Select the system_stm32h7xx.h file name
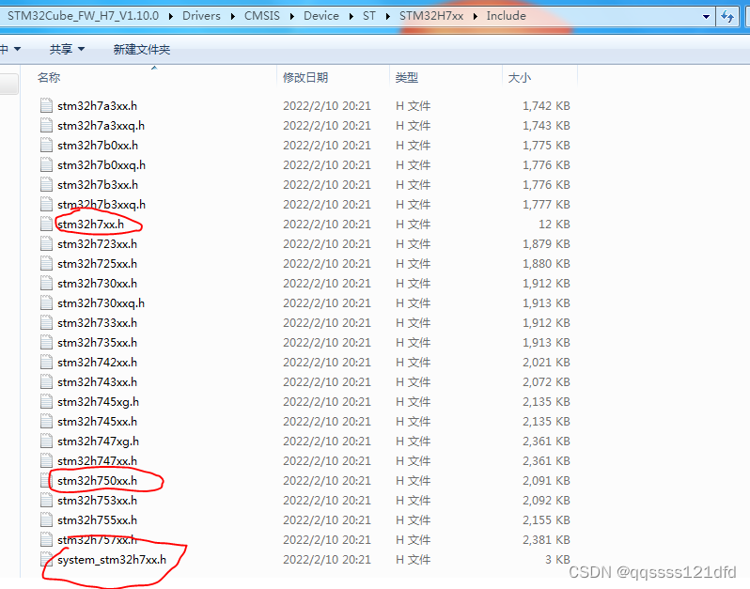The width and height of the screenshot is (750, 589). [112, 559]
